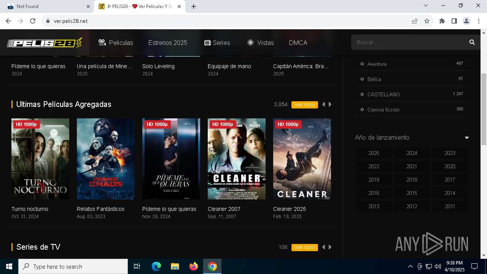Open the Chrome three-dot menu

479,21
